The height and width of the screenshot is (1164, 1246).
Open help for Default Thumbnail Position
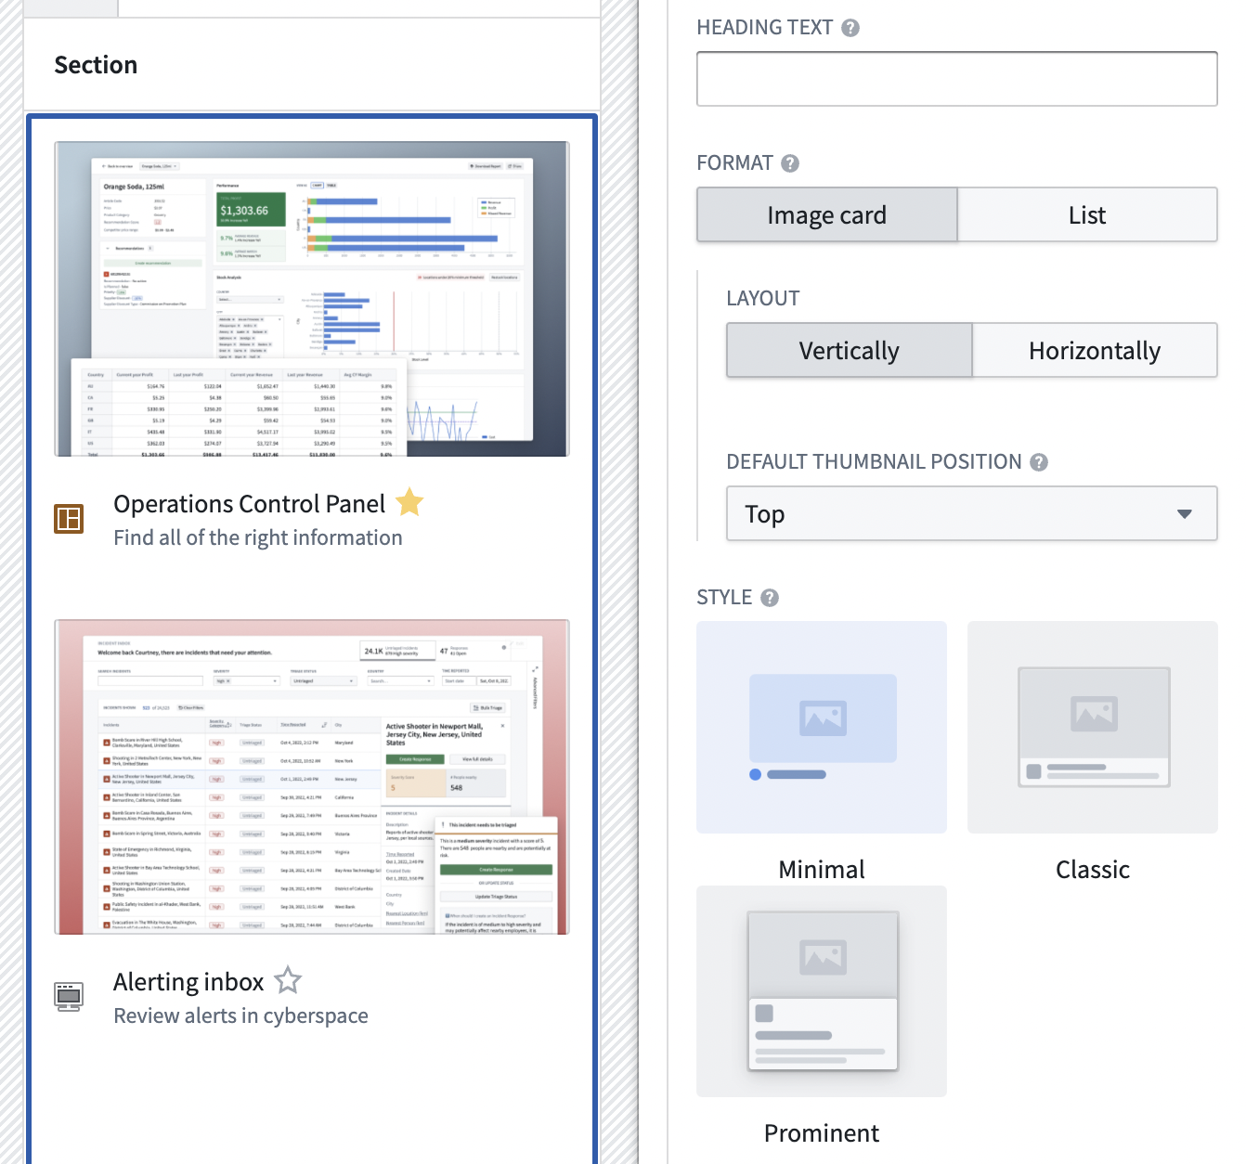1039,462
